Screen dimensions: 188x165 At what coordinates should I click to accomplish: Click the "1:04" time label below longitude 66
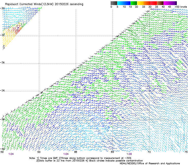66,154
